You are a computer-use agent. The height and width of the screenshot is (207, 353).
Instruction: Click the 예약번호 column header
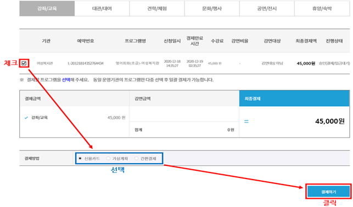point(86,41)
